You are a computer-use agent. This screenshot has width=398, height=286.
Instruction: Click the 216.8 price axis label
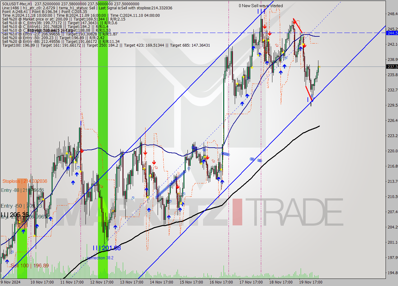click(x=392, y=166)
